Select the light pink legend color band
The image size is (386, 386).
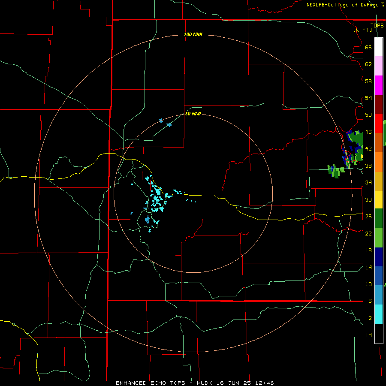(379, 66)
